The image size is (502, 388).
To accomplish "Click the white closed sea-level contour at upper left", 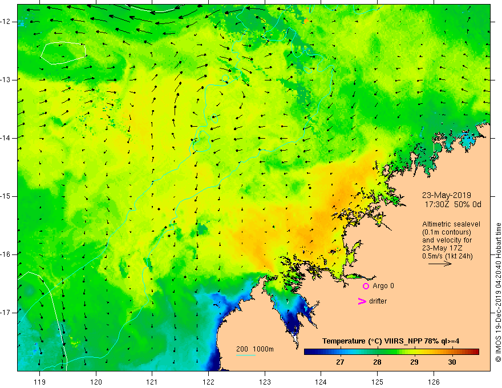I will coord(63,53).
